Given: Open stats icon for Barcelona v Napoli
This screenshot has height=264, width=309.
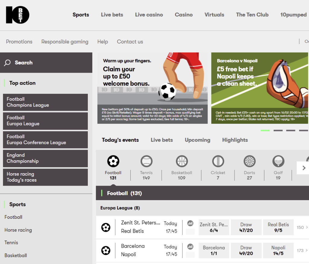Looking at the screenshot, I should tap(190, 247).
